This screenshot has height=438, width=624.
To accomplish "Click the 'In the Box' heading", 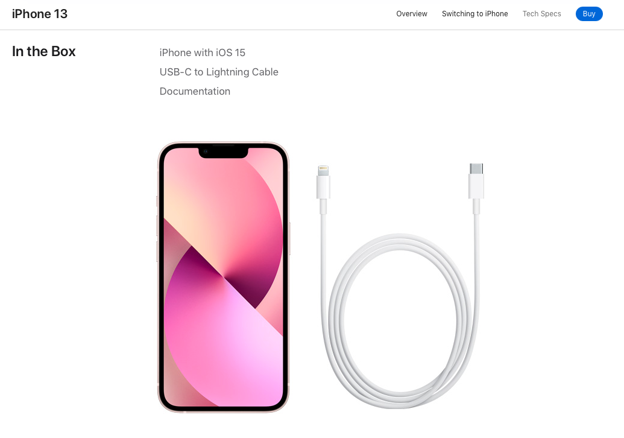I will 44,51.
